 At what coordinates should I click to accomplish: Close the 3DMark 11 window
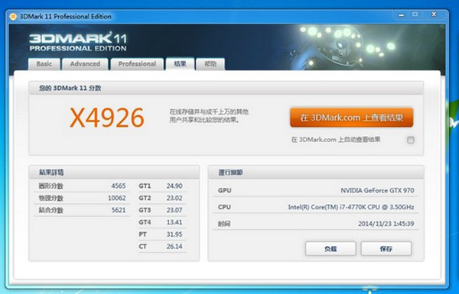click(434, 15)
